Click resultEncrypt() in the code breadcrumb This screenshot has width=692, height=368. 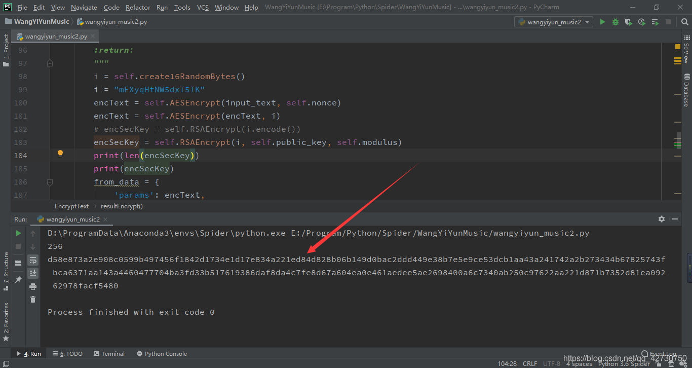[122, 206]
